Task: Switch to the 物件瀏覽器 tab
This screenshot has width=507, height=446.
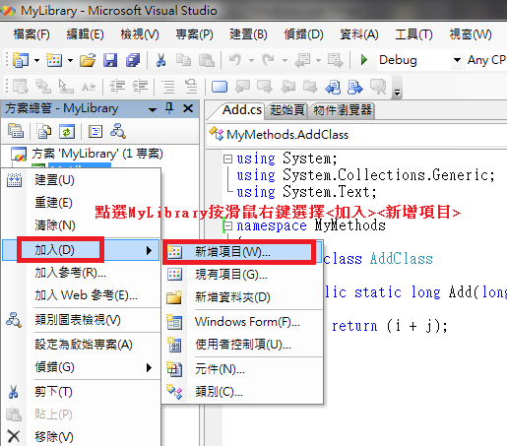Action: tap(343, 110)
